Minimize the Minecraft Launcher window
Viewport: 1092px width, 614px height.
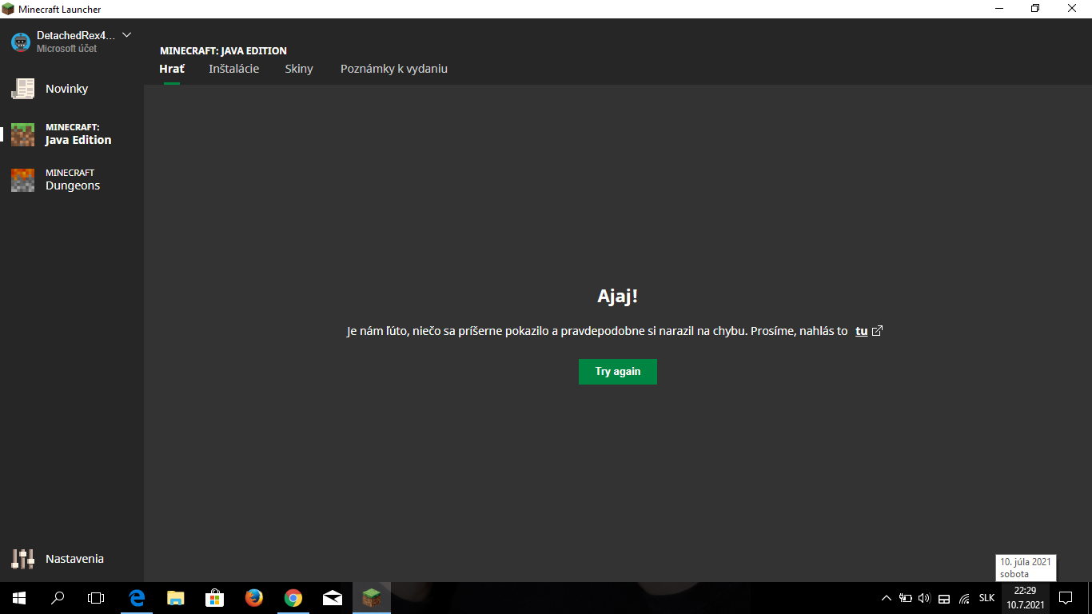click(1000, 9)
